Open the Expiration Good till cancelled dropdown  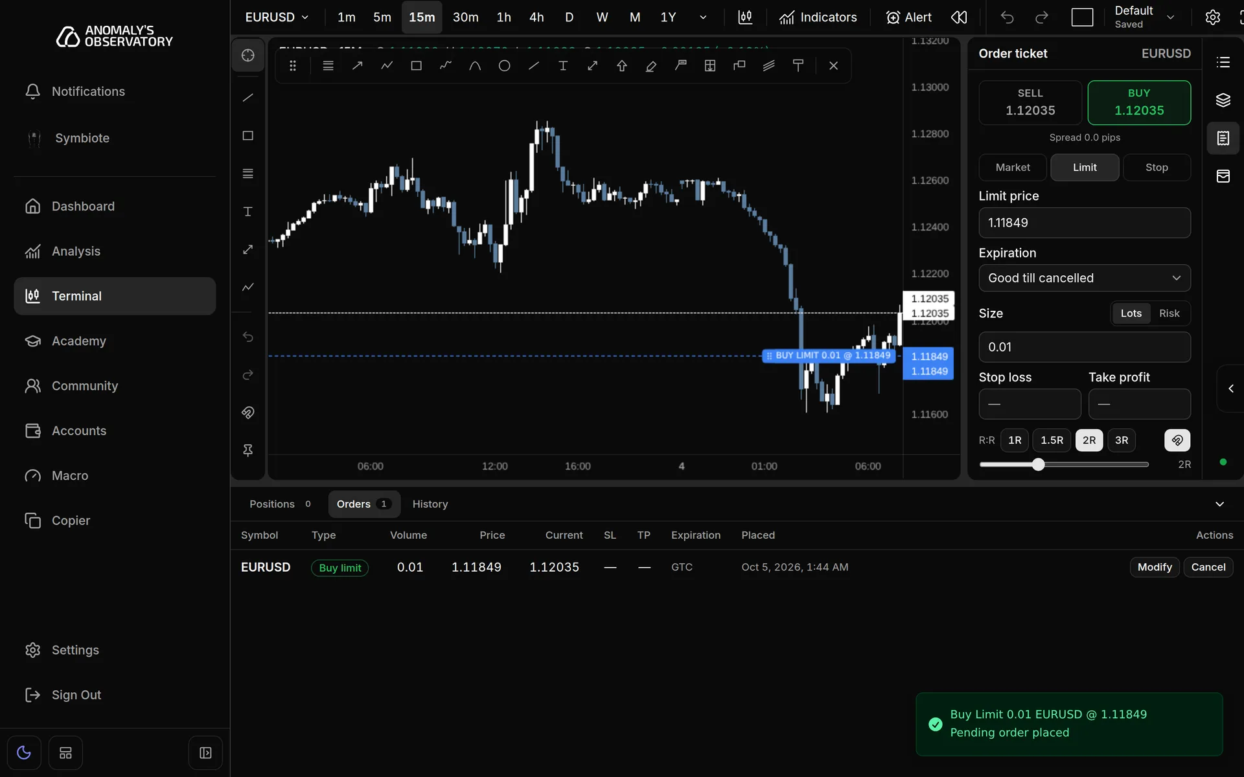(1084, 278)
